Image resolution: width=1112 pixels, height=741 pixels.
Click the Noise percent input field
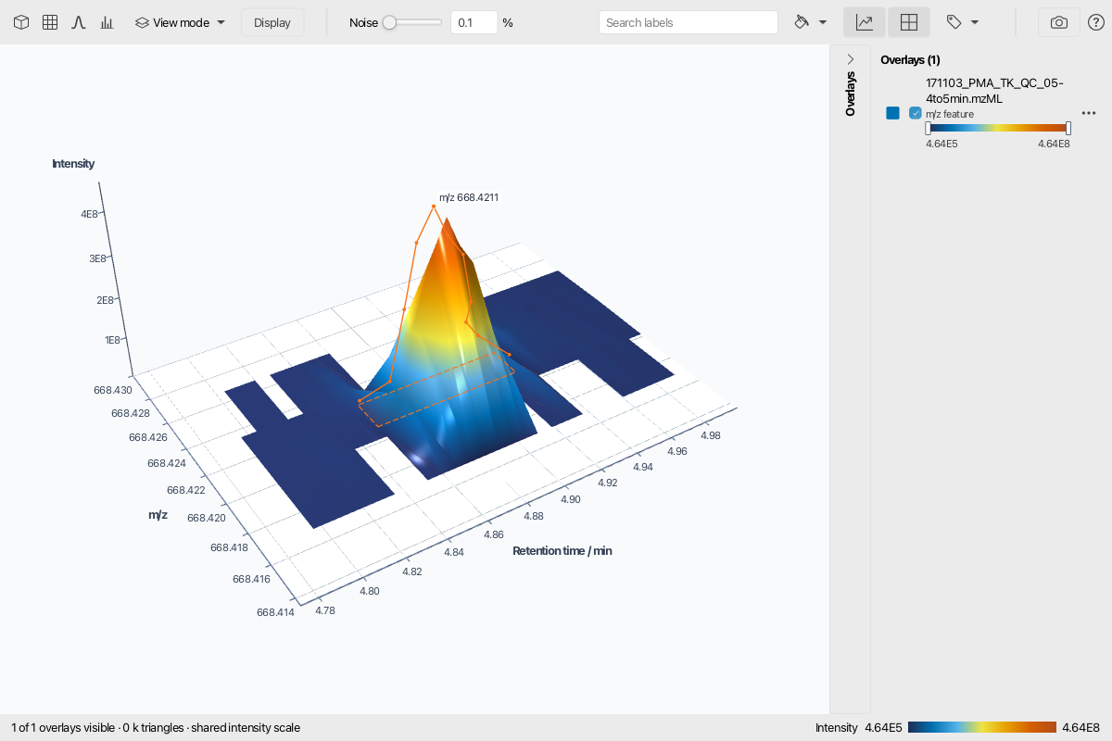pyautogui.click(x=474, y=22)
